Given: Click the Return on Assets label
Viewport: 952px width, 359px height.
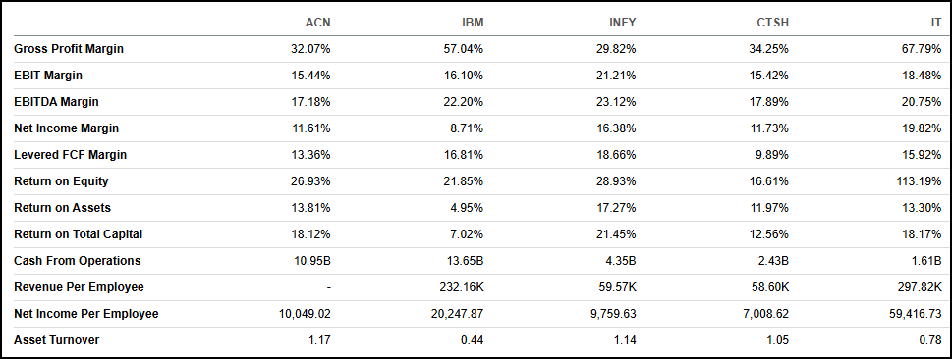Looking at the screenshot, I should coord(63,208).
